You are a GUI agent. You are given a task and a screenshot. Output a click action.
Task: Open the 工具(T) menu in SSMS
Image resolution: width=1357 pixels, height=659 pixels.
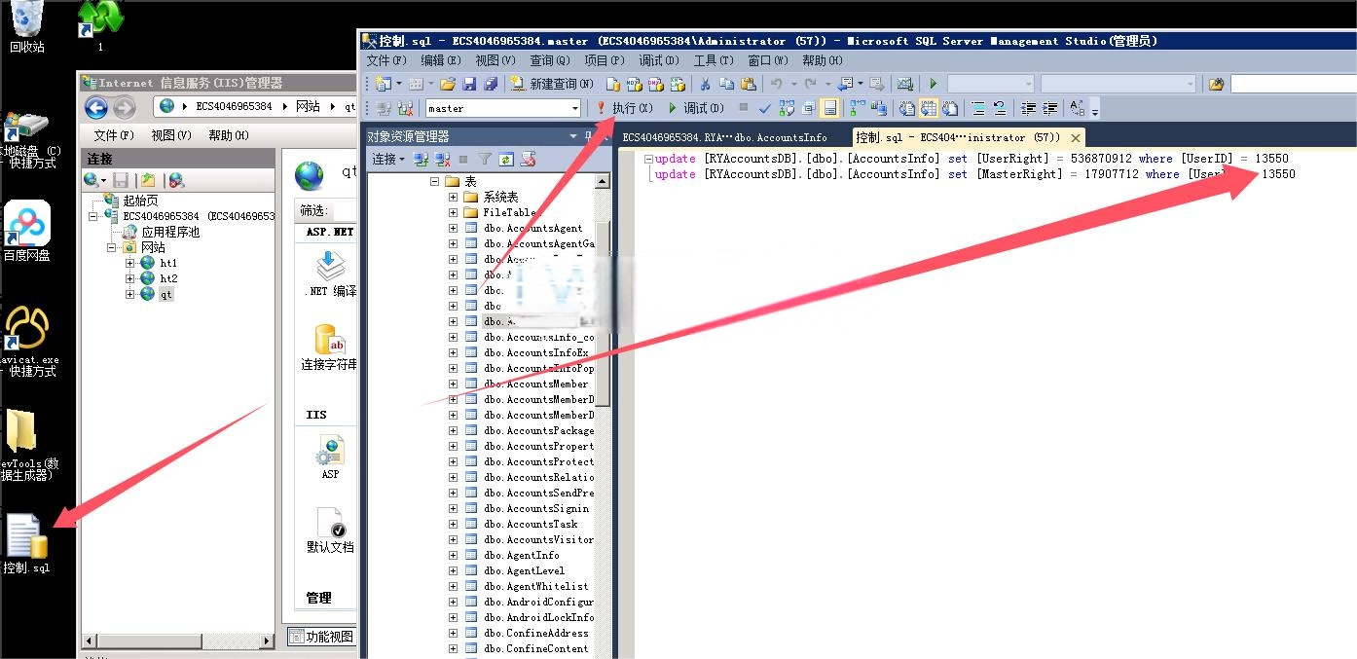(x=714, y=60)
